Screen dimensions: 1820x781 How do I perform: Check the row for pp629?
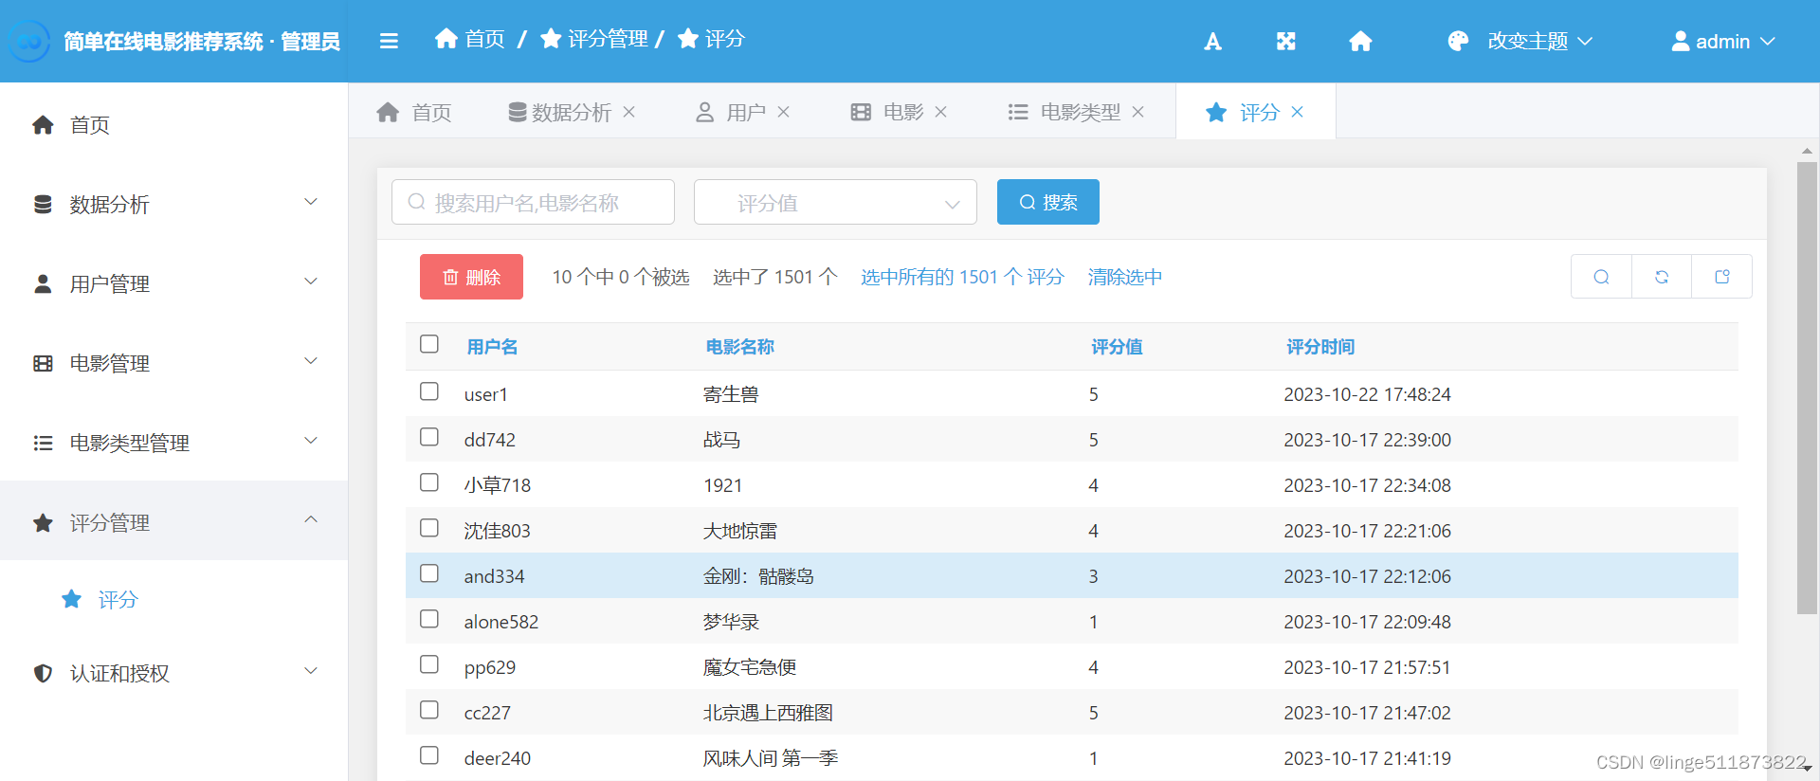[x=429, y=664]
